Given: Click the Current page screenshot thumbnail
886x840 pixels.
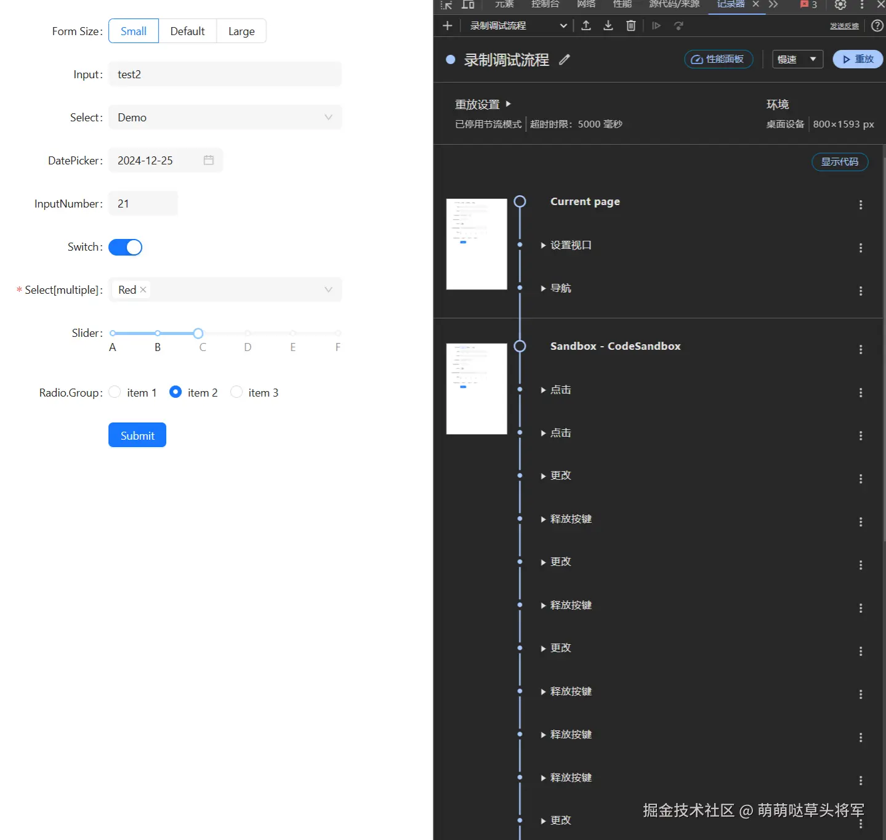Looking at the screenshot, I should point(477,244).
